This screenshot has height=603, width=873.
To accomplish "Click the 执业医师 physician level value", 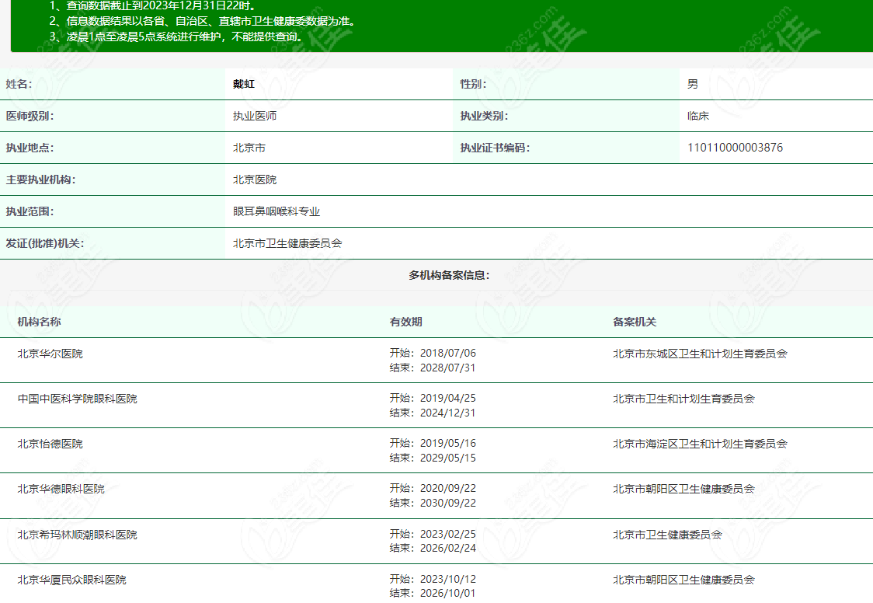I will coord(255,116).
